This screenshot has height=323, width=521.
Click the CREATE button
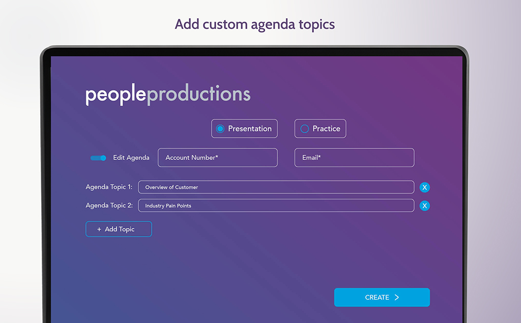(x=382, y=298)
